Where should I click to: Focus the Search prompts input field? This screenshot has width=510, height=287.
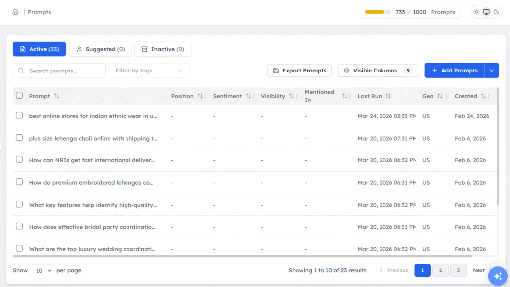(59, 71)
